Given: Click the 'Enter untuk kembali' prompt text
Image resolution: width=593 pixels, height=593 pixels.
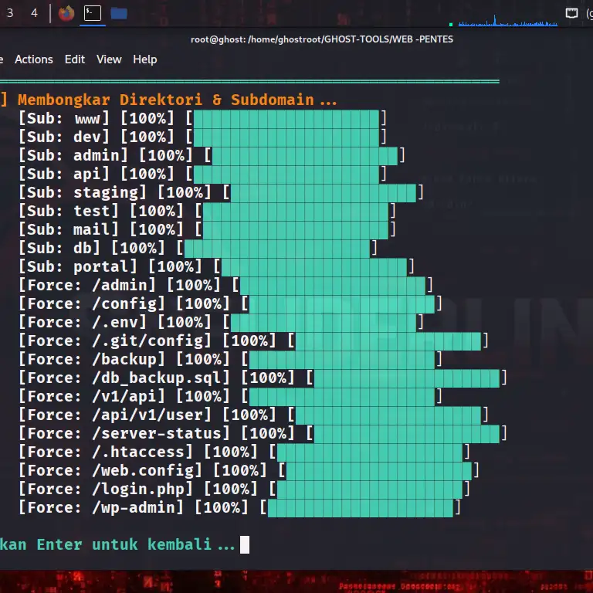Looking at the screenshot, I should 136,544.
